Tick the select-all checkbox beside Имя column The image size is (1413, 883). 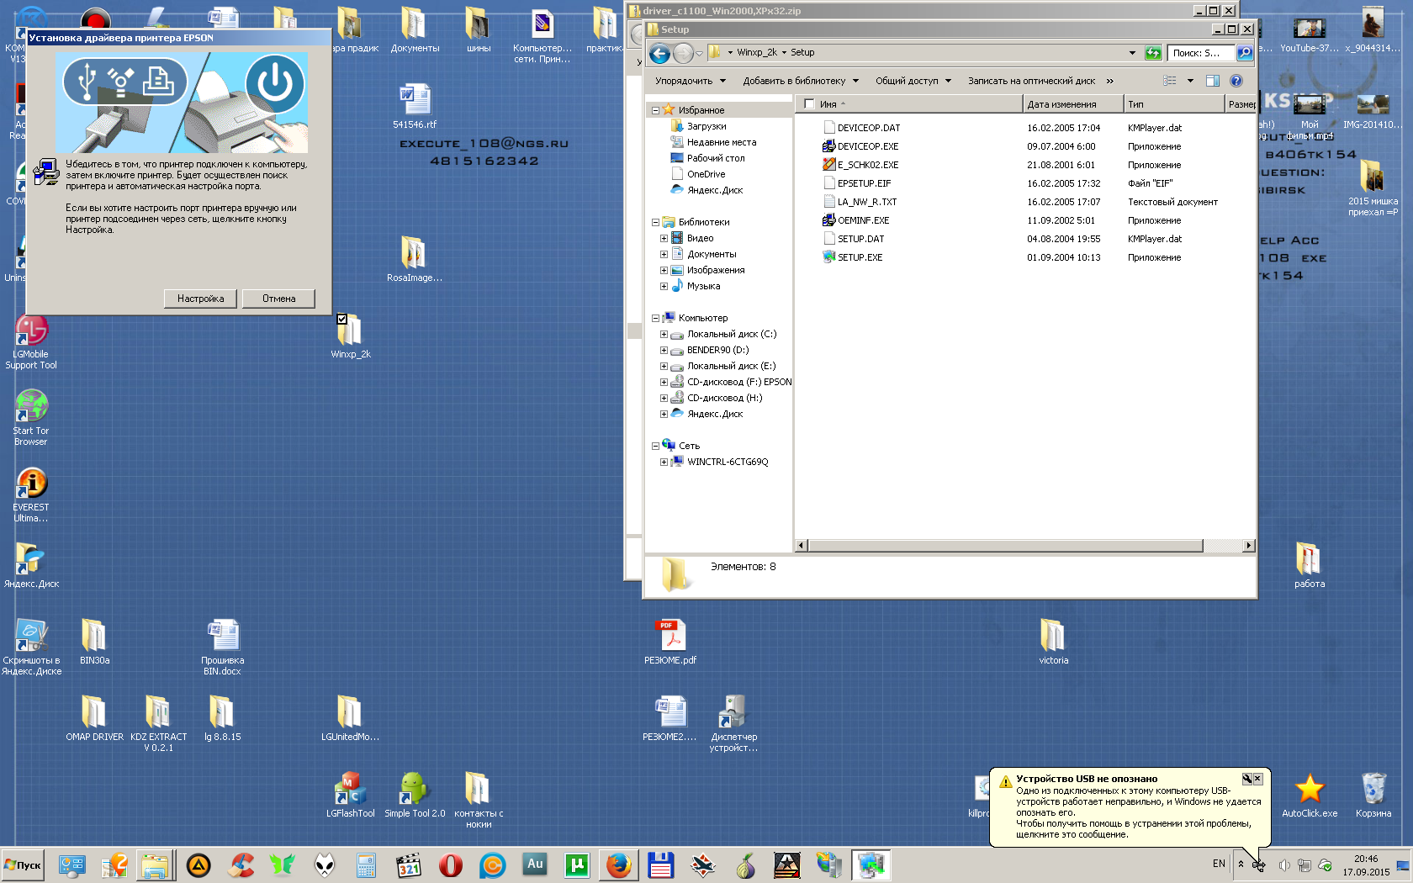click(809, 104)
